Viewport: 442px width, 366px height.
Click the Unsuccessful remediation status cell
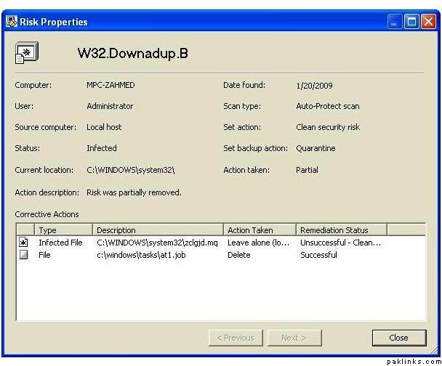tap(340, 243)
